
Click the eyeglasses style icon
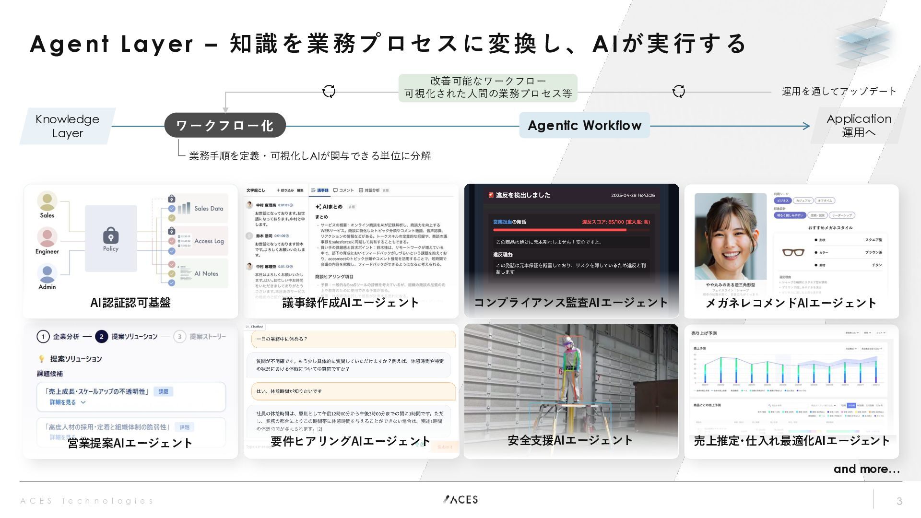pyautogui.click(x=793, y=252)
